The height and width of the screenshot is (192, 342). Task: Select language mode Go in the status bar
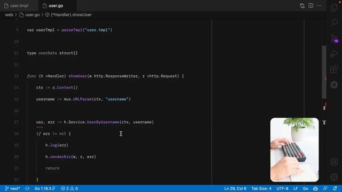pyautogui.click(x=305, y=188)
